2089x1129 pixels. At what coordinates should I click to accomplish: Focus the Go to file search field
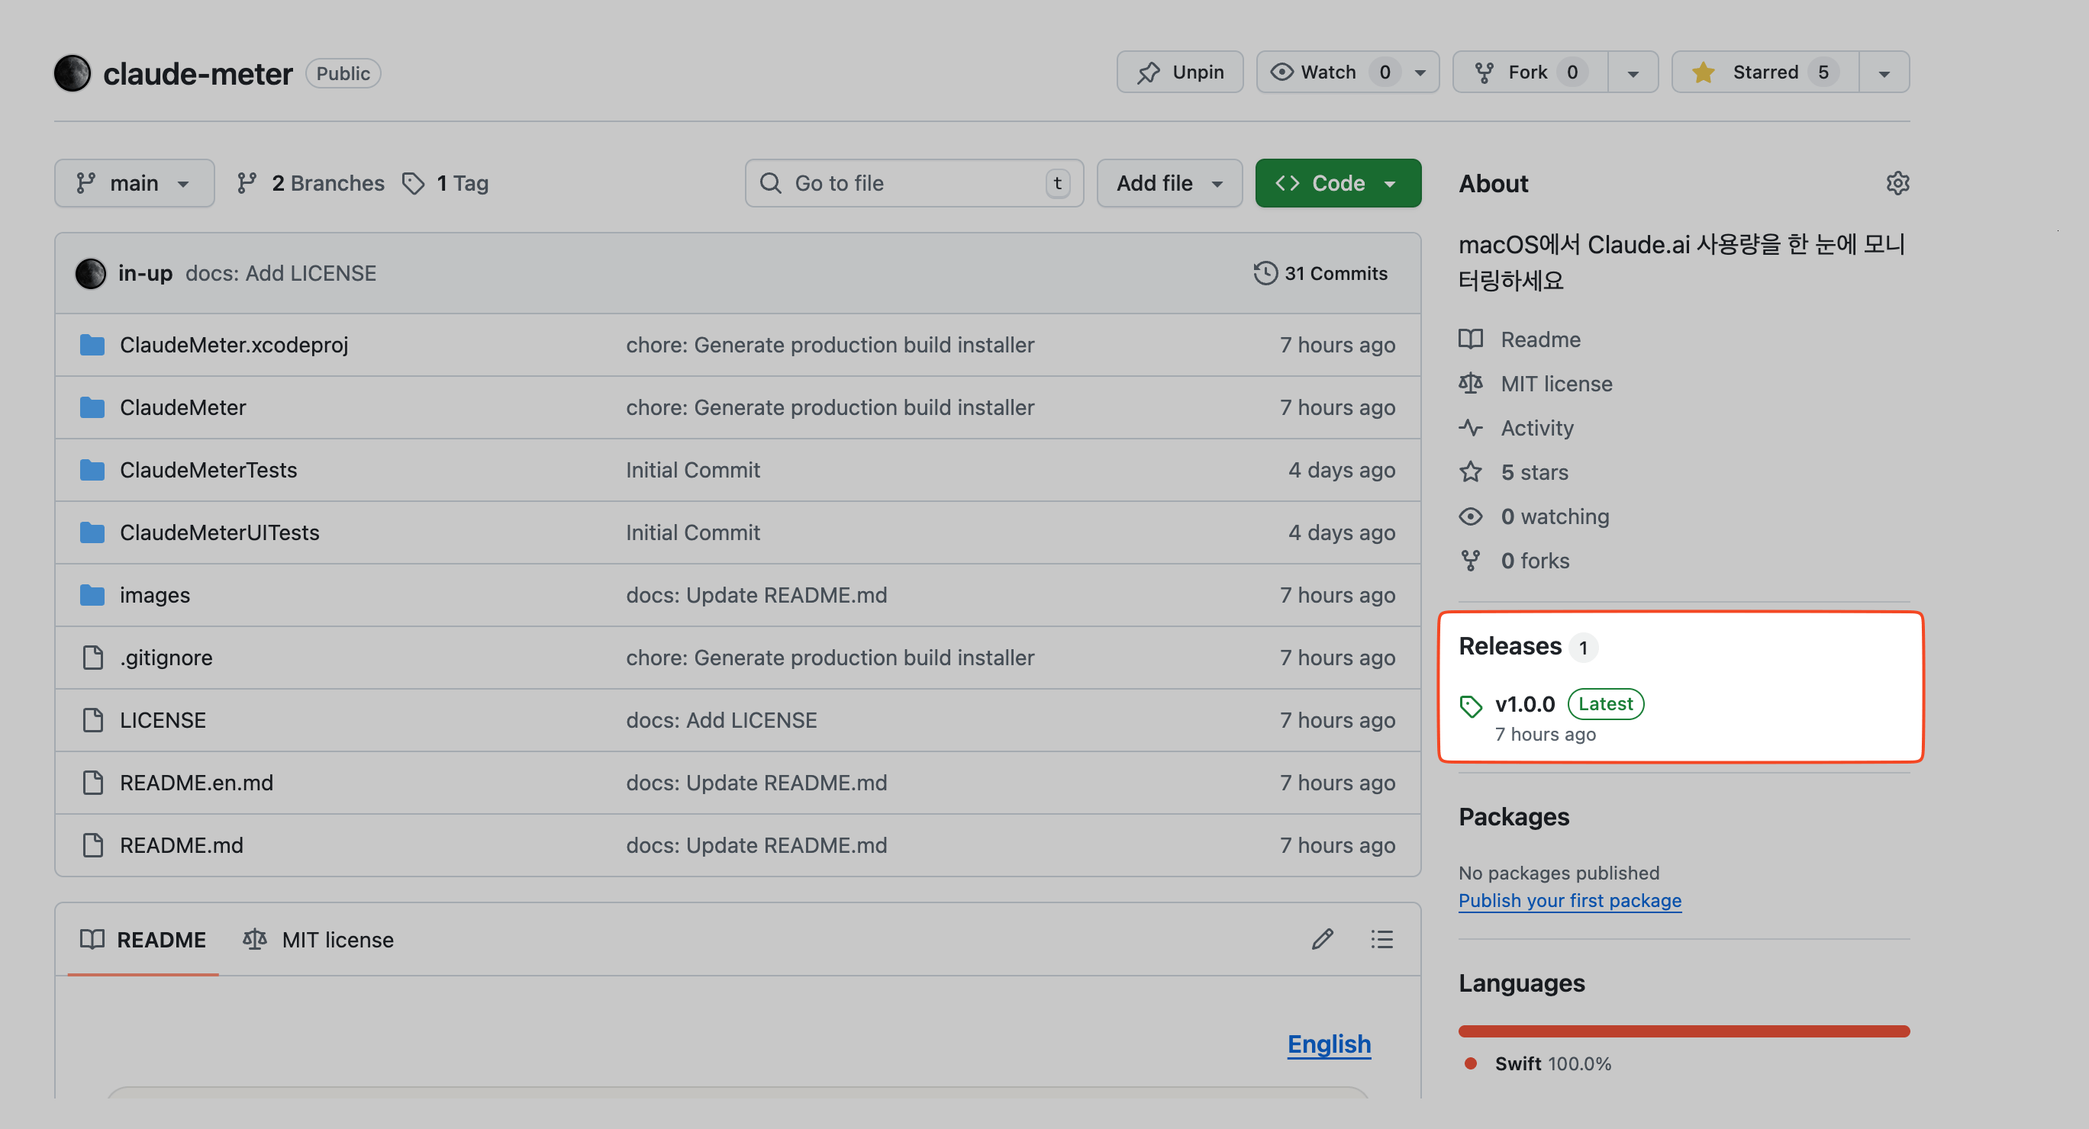click(913, 183)
